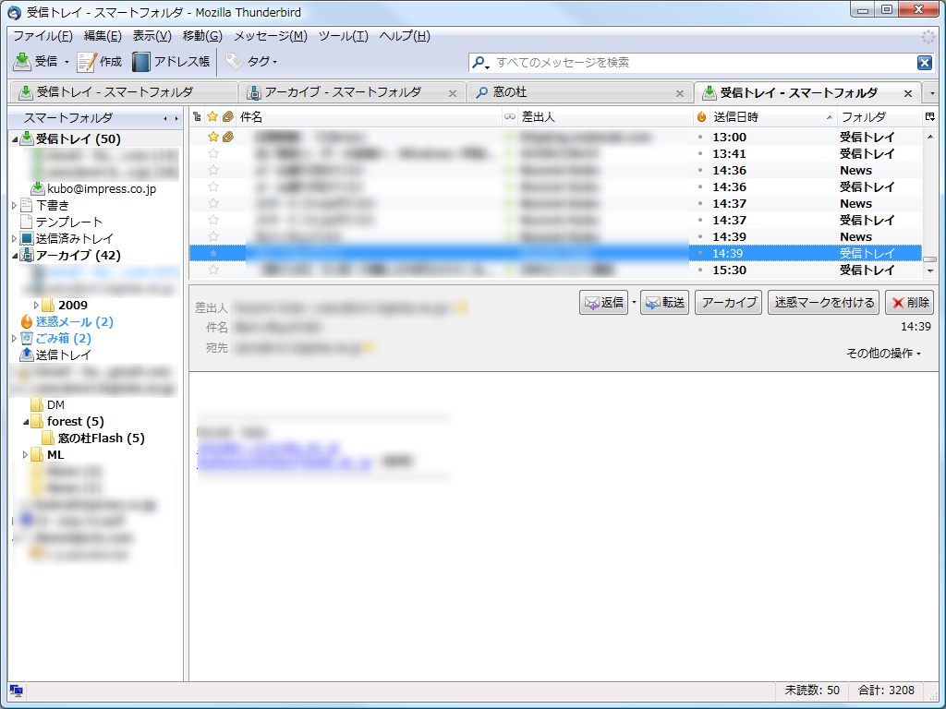Viewport: 946px width, 709px height.
Task: Expand the 下書き folder
Action: pyautogui.click(x=15, y=206)
